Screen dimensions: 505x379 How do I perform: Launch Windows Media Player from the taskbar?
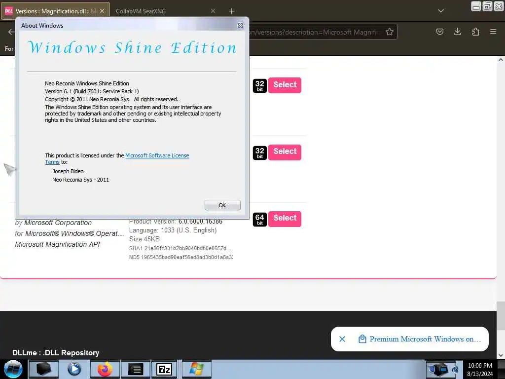74,369
